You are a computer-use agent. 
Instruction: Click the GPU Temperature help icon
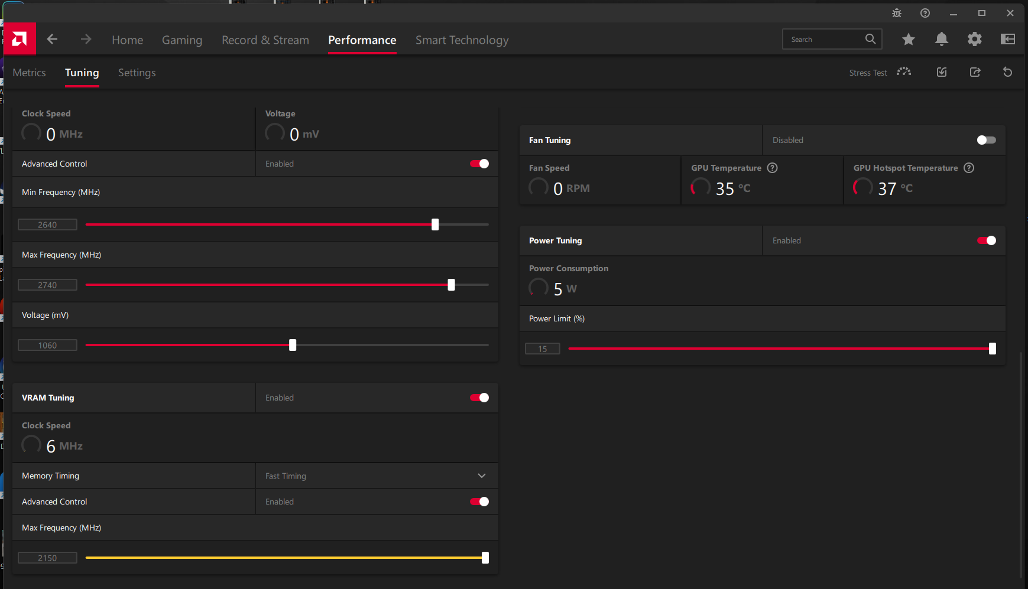pos(772,168)
